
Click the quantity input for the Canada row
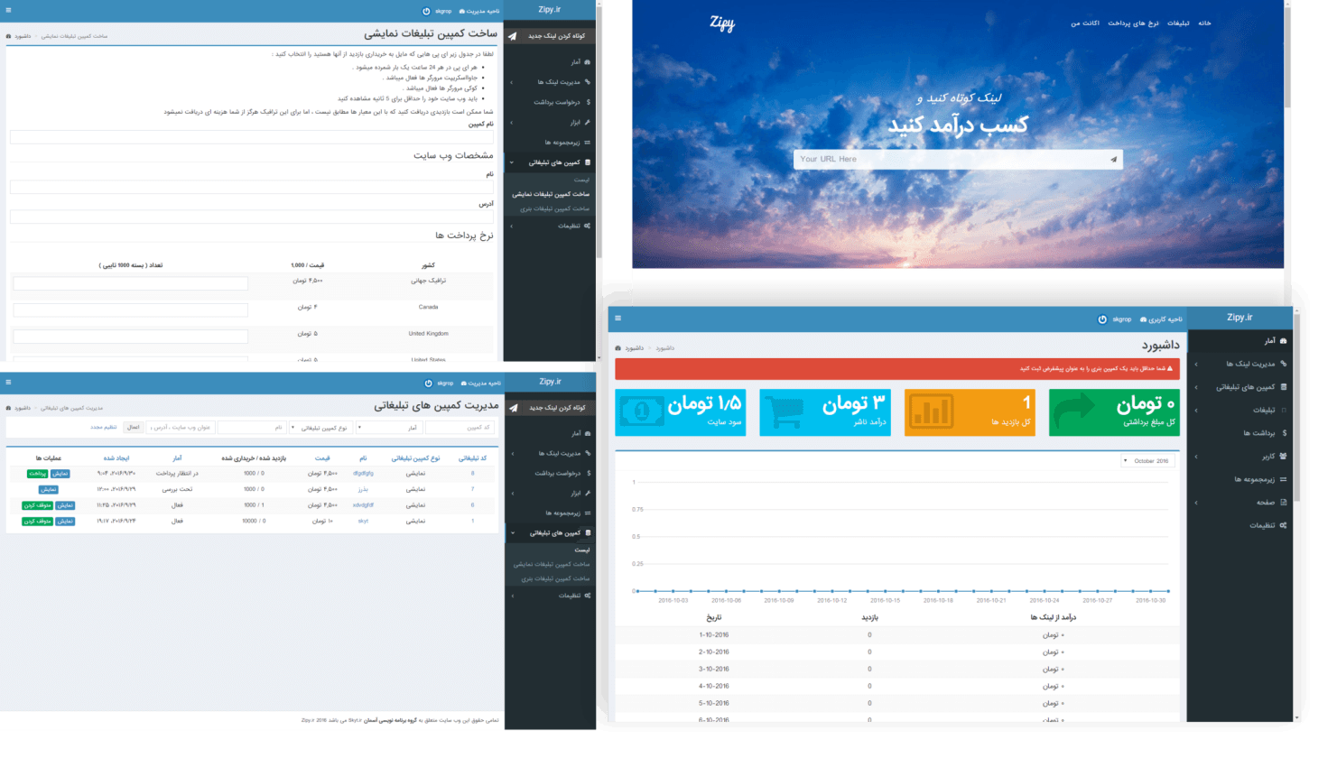(x=131, y=310)
